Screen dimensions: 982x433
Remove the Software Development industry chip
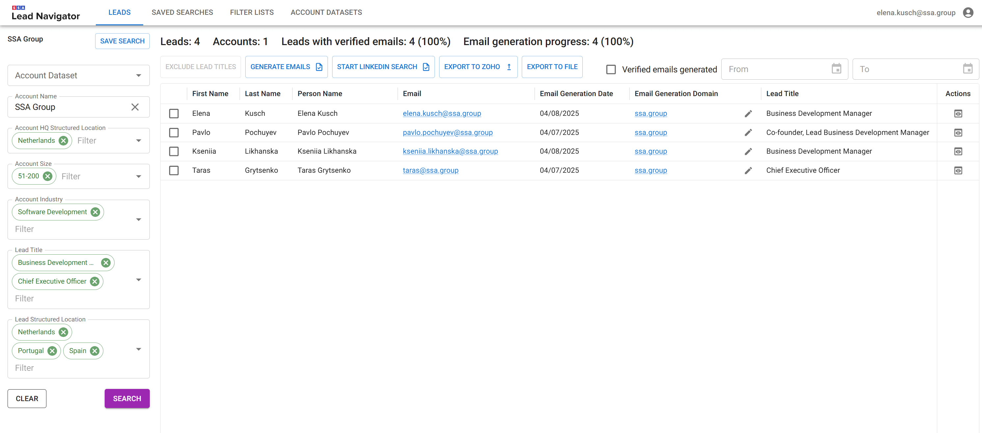pos(95,212)
